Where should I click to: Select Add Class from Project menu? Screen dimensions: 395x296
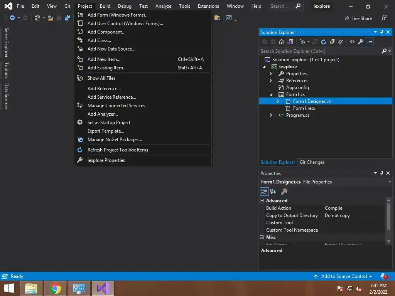[143, 40]
